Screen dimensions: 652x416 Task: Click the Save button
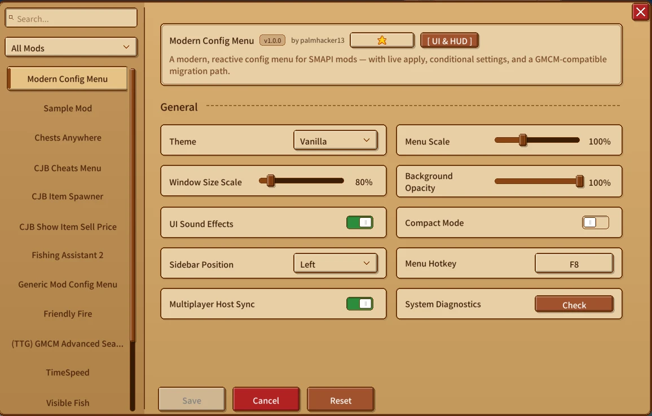click(192, 400)
